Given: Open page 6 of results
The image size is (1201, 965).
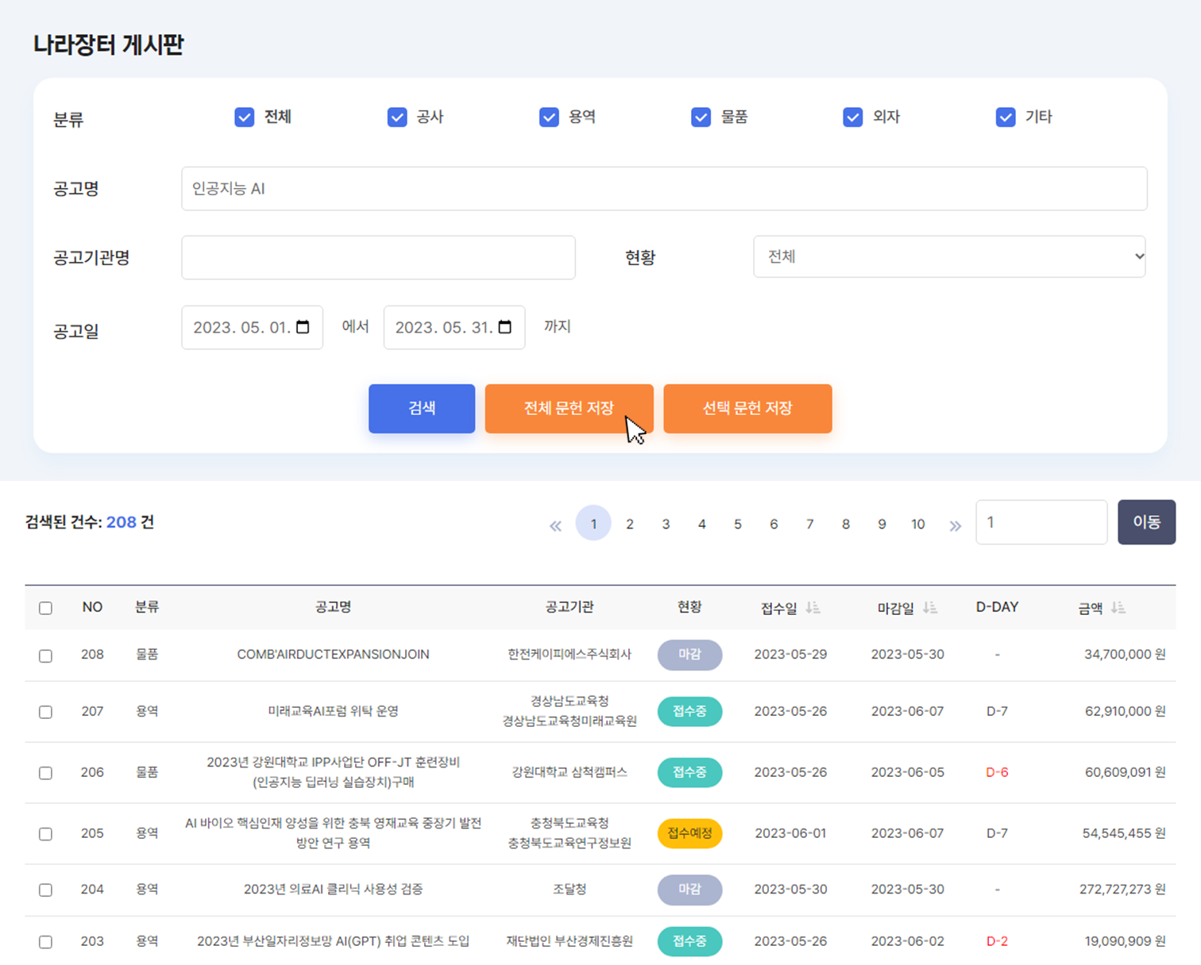Looking at the screenshot, I should pos(774,524).
